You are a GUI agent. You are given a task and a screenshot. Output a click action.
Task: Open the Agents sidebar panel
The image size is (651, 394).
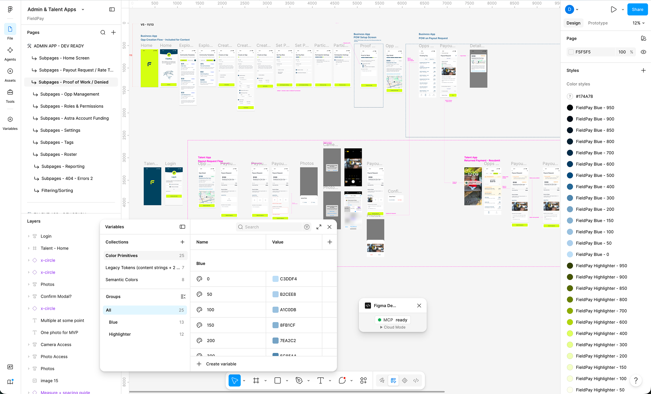(x=10, y=53)
